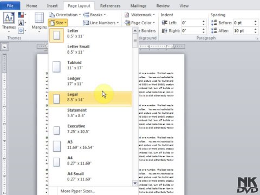The image size is (260, 195).
Task: Open the File tab
Action: coord(10,5)
